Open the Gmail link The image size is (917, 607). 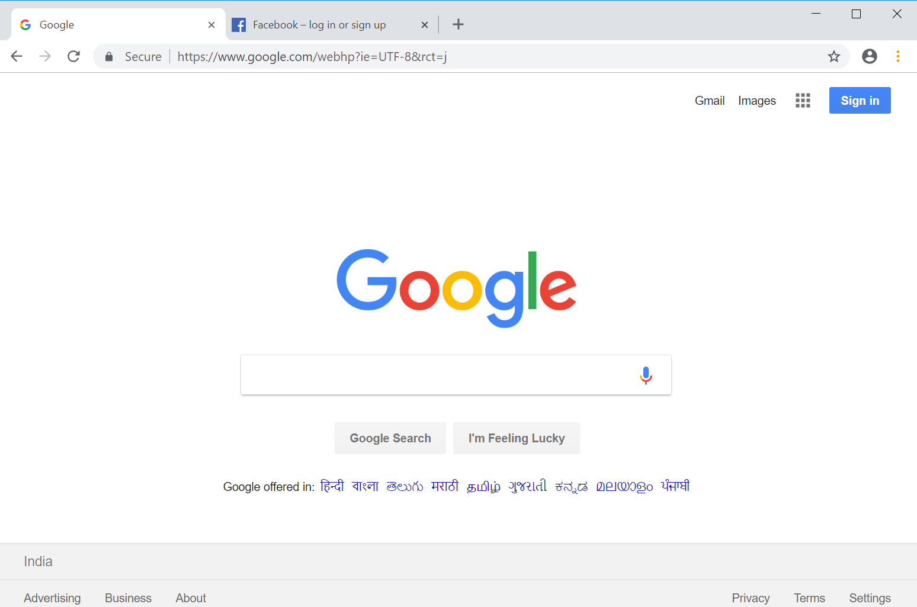click(710, 101)
